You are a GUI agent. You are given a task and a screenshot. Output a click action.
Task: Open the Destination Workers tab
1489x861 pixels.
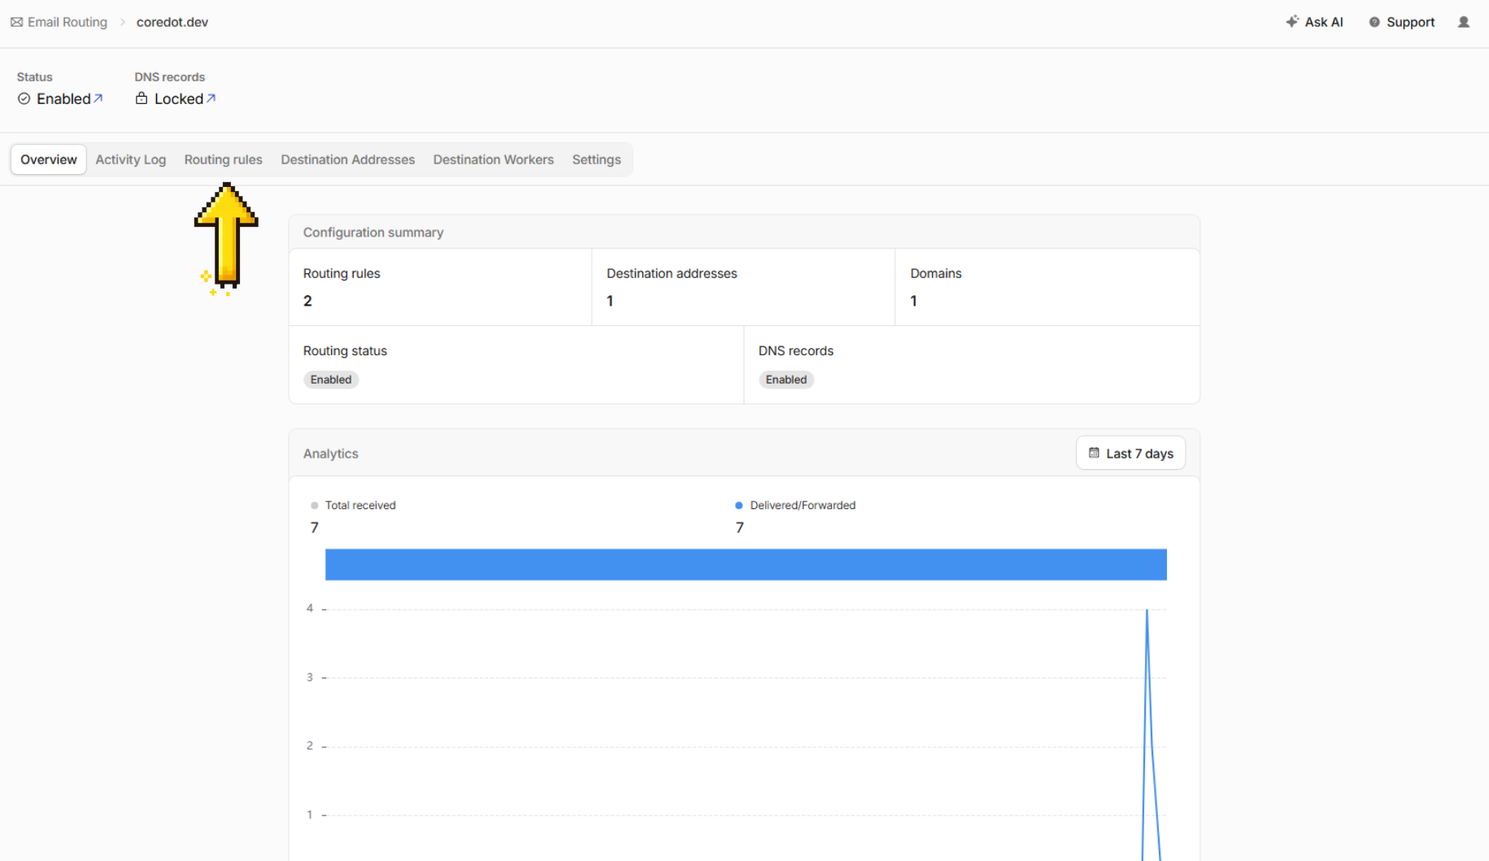click(494, 159)
